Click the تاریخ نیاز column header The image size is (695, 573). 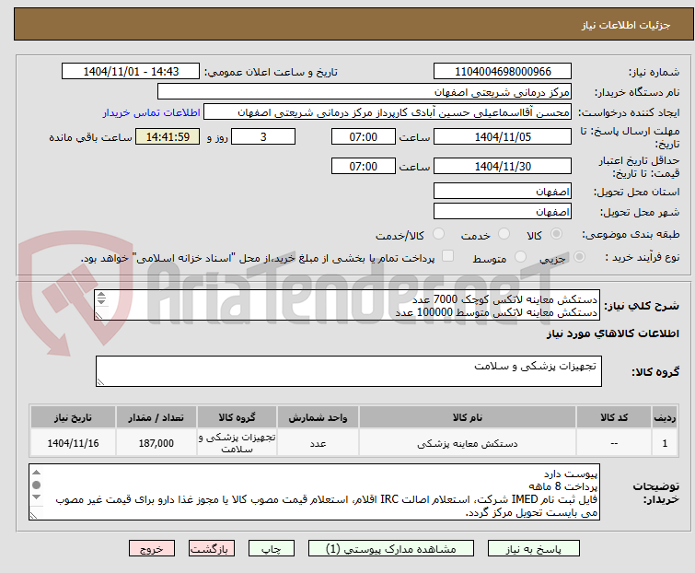73,417
